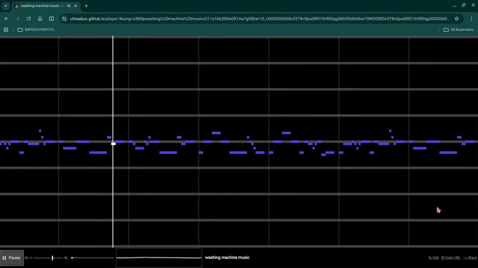Close the washing machine music tab
This screenshot has width=478, height=268.
pyautogui.click(x=75, y=6)
